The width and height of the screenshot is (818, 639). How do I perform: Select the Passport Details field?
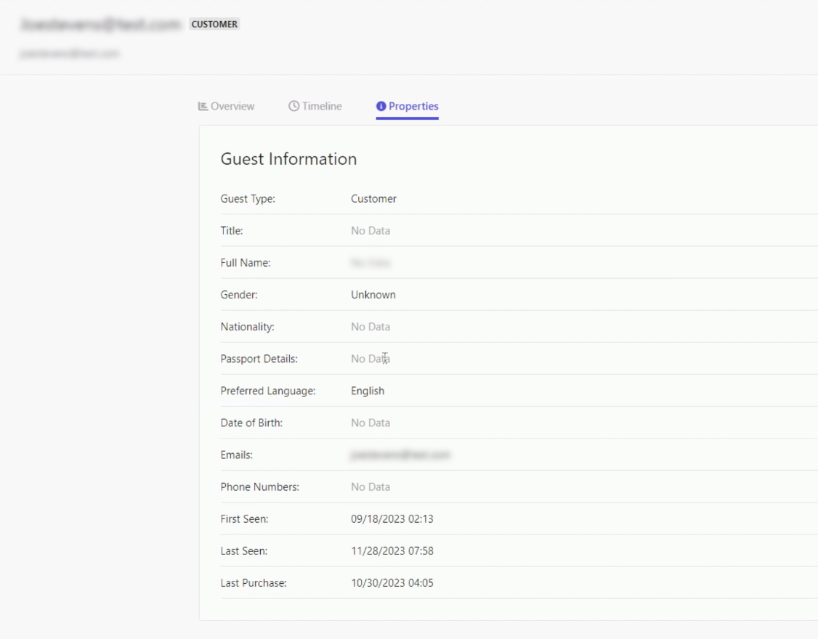click(370, 358)
